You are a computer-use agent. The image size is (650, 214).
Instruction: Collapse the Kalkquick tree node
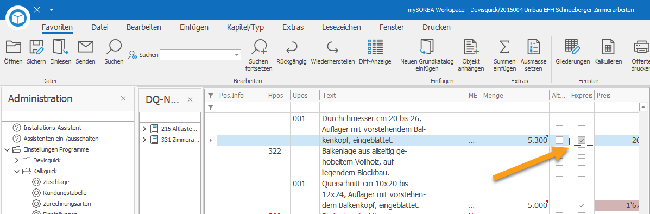click(17, 171)
